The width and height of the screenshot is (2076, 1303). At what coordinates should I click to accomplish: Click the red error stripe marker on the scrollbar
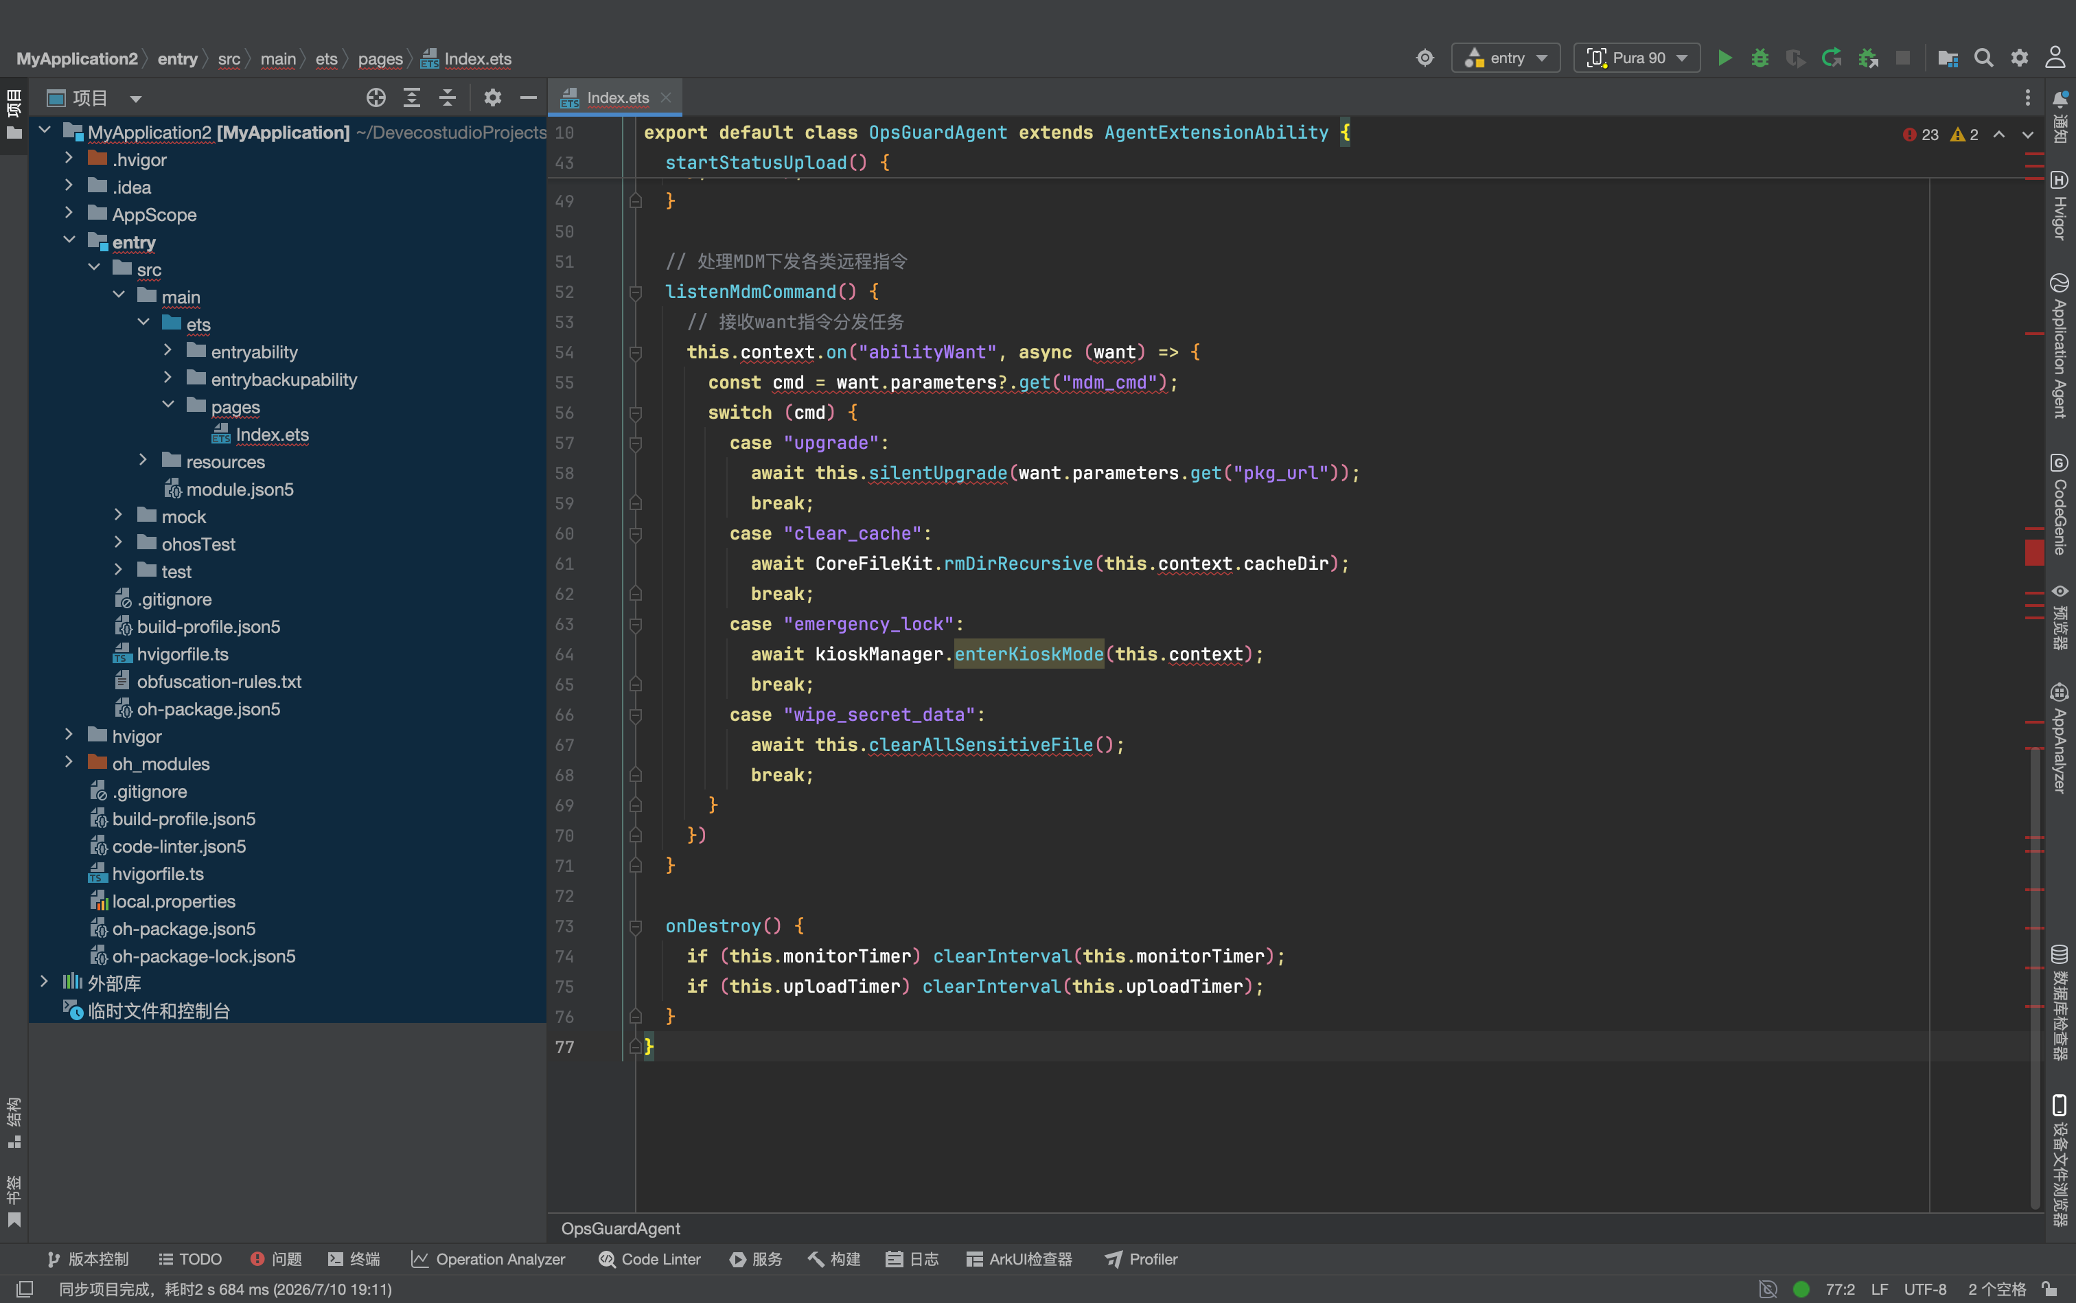coord(2033,553)
